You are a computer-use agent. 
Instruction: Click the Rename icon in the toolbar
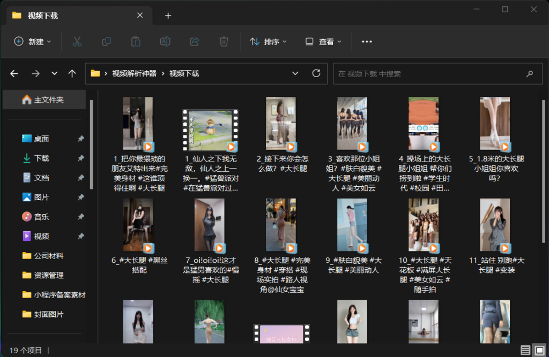pyautogui.click(x=165, y=41)
